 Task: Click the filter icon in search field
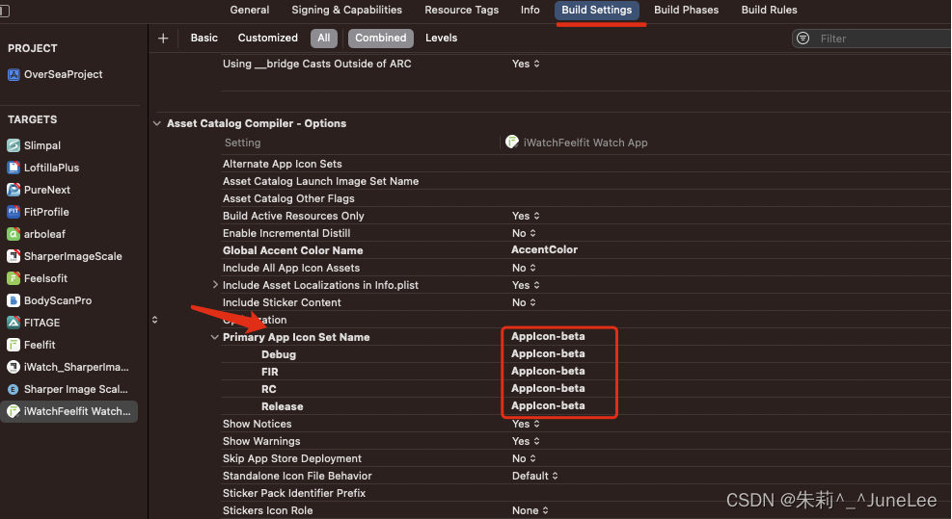click(803, 39)
